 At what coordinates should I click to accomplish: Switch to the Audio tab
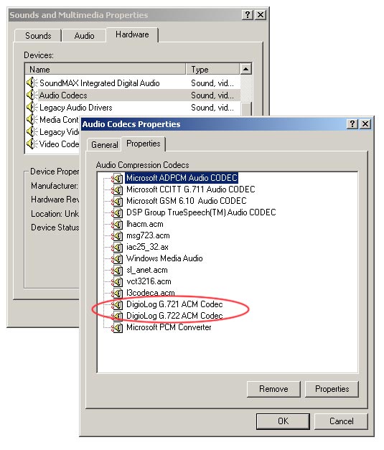pos(84,36)
